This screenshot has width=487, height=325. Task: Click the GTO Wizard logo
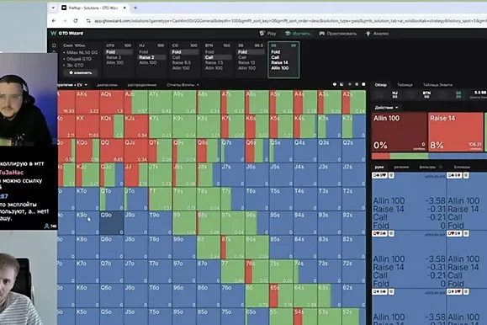tap(67, 33)
